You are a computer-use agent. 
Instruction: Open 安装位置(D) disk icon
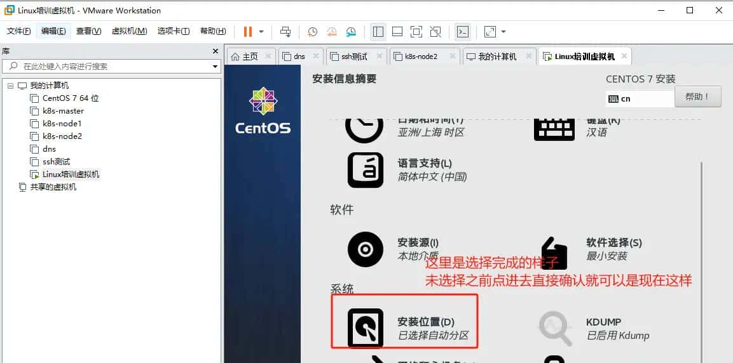(x=366, y=328)
